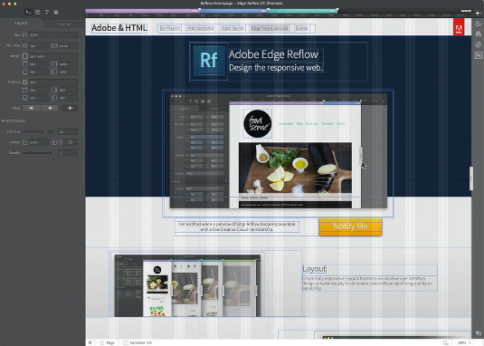Click the min-width icon
This screenshot has height=346, width=484.
pyautogui.click(x=25, y=45)
